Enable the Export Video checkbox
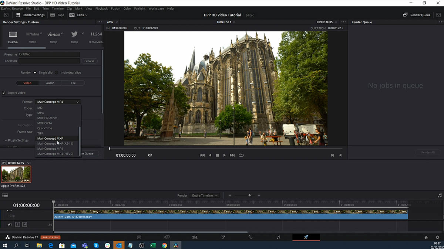Screen dimensions: 444x249 pos(4,93)
